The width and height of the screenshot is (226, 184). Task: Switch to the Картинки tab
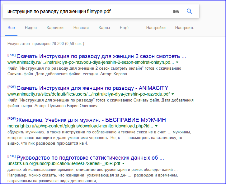pos(55,28)
